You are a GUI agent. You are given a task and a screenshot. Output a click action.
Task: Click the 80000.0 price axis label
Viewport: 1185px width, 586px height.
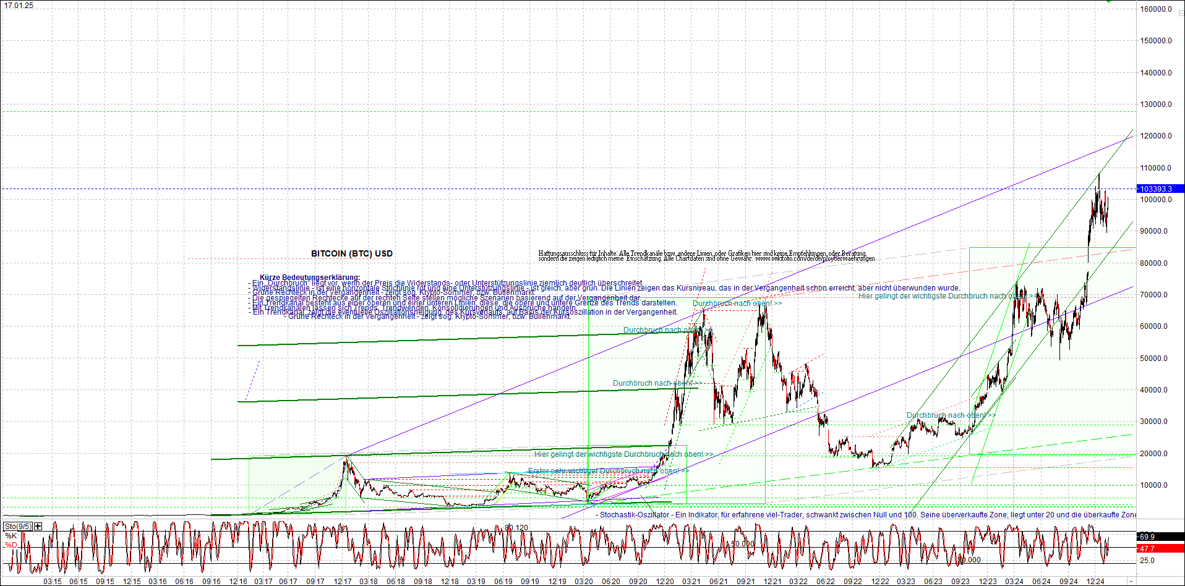tap(1154, 263)
